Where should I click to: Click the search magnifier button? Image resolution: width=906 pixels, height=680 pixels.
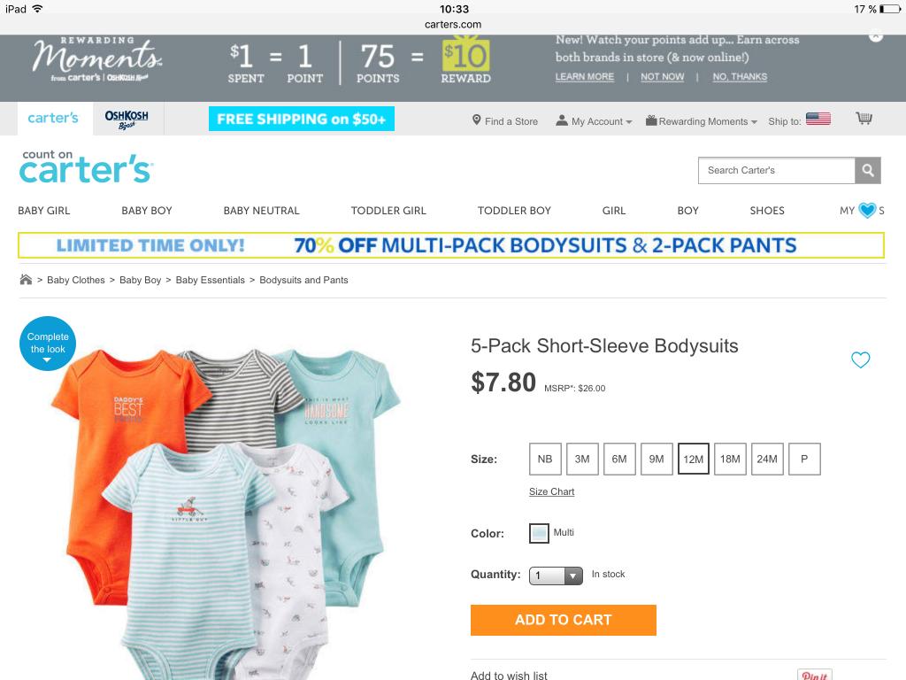(x=868, y=171)
